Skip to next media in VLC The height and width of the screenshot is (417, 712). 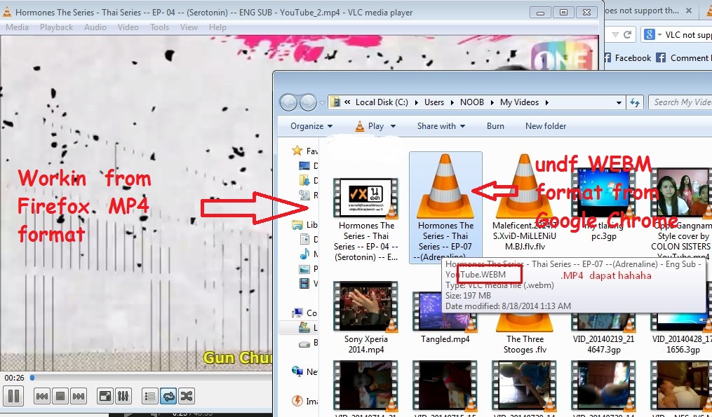[x=79, y=396]
